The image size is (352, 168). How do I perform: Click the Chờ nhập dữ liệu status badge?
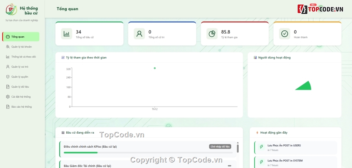(220, 147)
